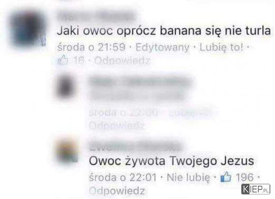275x199 pixels.
Task: Open the "Edytowany" edit history link
Action: point(162,47)
